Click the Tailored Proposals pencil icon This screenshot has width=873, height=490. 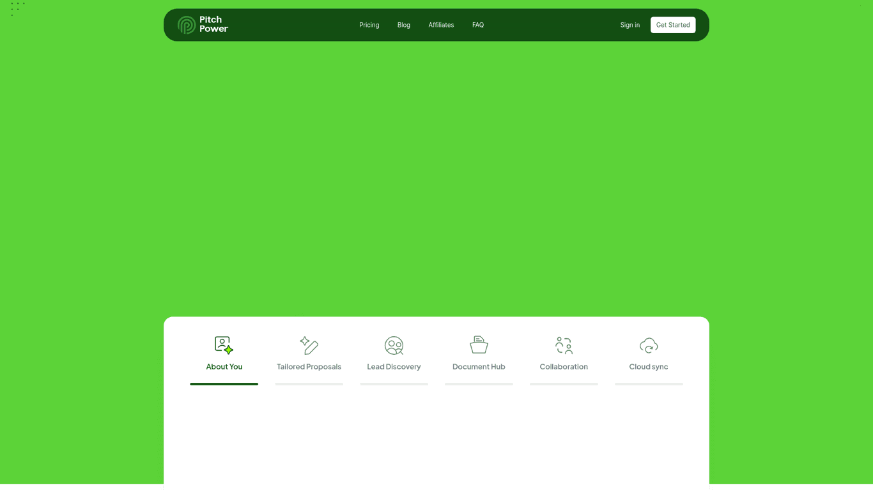pyautogui.click(x=309, y=345)
